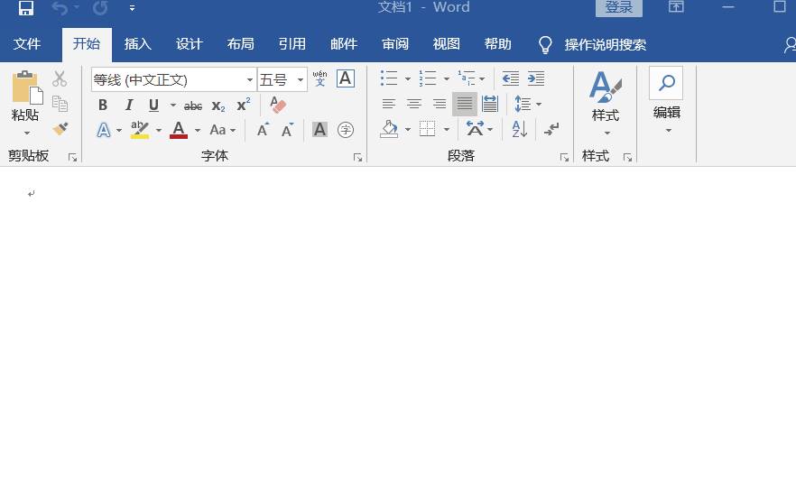Image resolution: width=796 pixels, height=478 pixels.
Task: Switch to the 插入 tab
Action: (138, 44)
